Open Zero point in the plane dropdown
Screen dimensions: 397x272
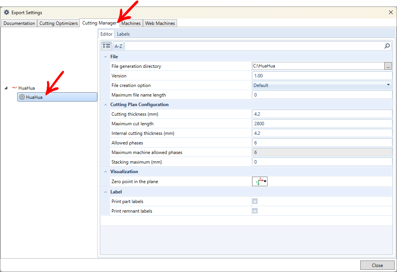pyautogui.click(x=260, y=182)
